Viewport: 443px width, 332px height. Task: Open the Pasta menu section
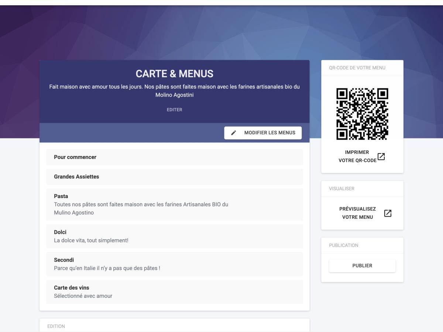pos(174,204)
